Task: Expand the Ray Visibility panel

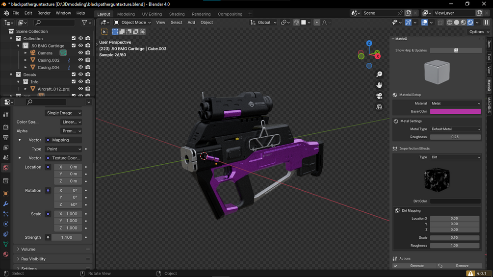Action: (53, 259)
